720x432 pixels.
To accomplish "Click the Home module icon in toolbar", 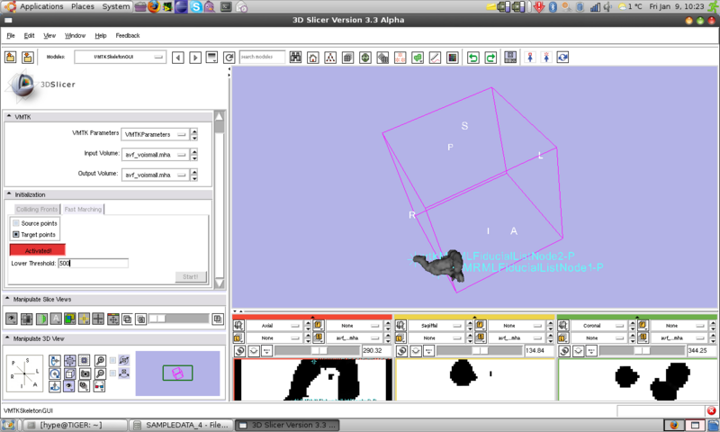I will (313, 58).
